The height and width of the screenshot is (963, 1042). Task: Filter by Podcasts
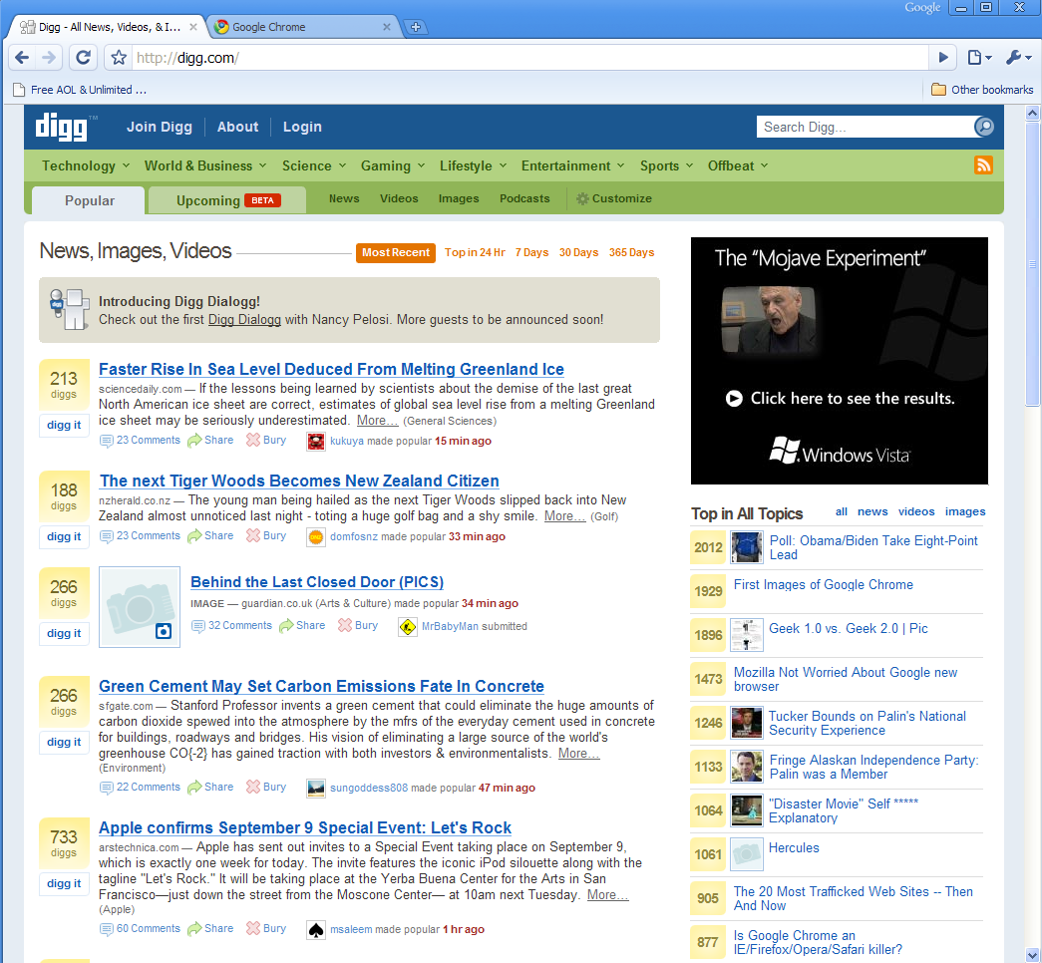pyautogui.click(x=524, y=198)
